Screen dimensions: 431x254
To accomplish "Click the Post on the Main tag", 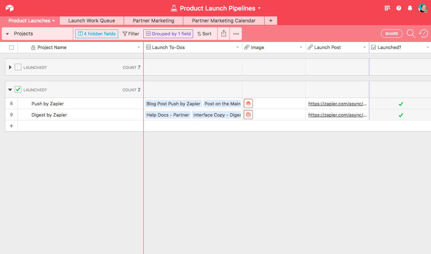I will point(222,104).
